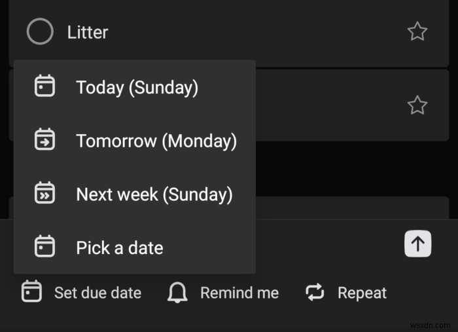Screen dimensions: 458x332
Task: Click the Today calendar icon
Action: click(44, 86)
